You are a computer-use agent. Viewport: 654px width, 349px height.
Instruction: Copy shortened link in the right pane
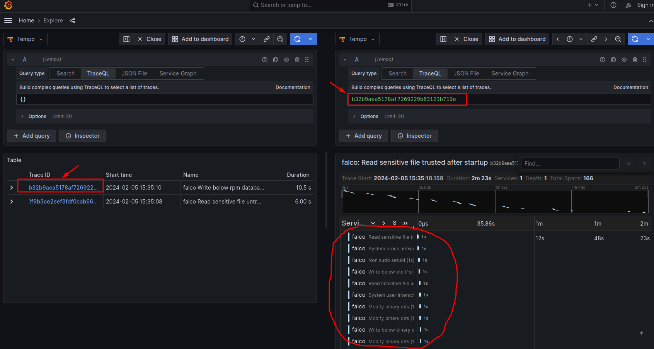(594, 39)
